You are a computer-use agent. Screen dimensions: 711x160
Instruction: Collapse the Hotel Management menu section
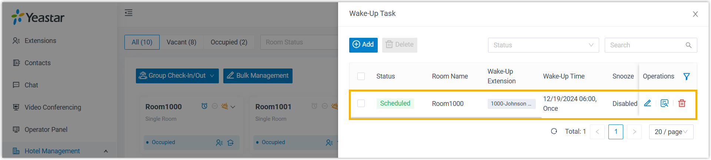point(106,151)
